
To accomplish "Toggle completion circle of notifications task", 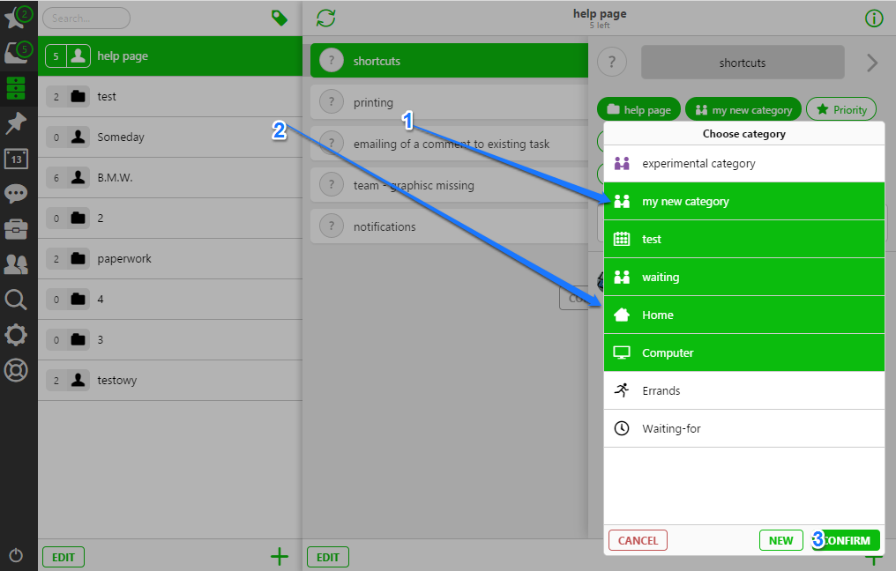I will 332,226.
